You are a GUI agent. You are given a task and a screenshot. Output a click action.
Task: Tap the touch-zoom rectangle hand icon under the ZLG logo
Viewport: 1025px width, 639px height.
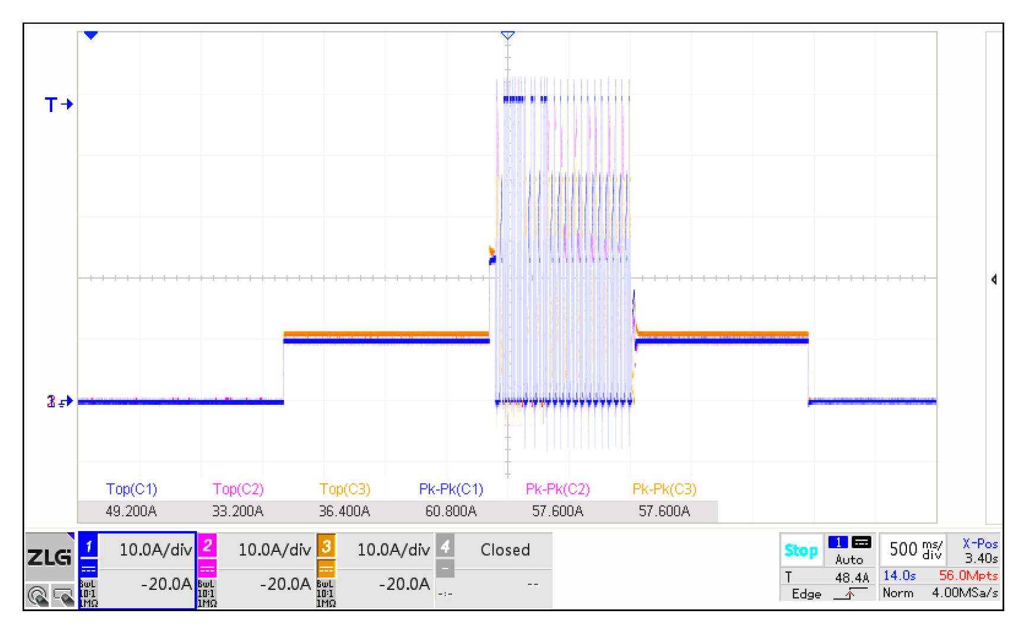click(x=63, y=595)
